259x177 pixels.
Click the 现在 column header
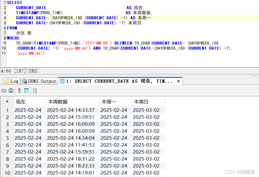(x=31, y=102)
